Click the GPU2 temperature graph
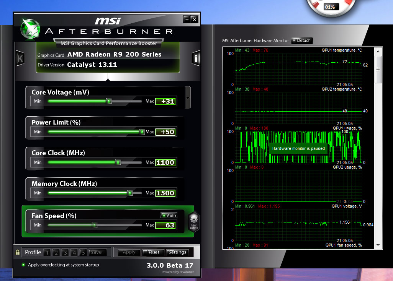 pyautogui.click(x=298, y=108)
